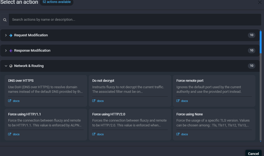The height and width of the screenshot is (156, 264).
Task: Open docs link for Force using HTTP/1.1
Action: [x=16, y=134]
